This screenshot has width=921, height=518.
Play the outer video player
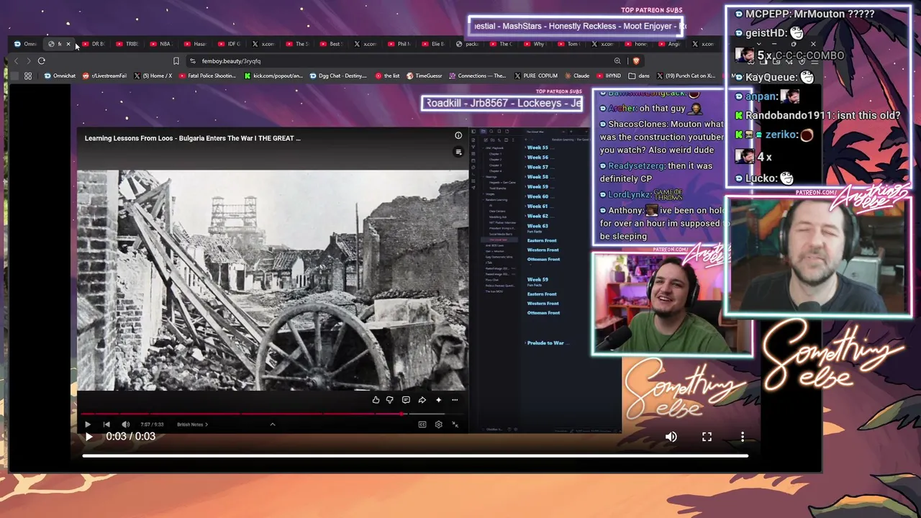[x=89, y=437]
